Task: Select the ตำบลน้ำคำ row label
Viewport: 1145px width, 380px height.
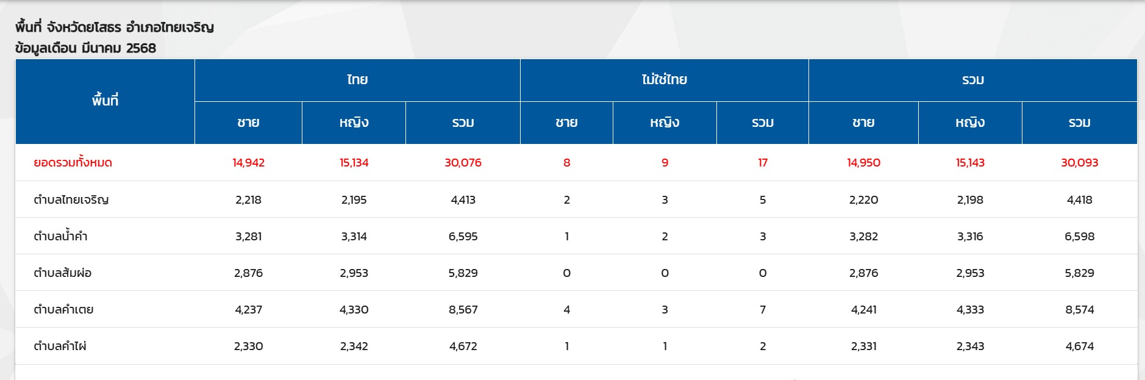Action: (x=60, y=236)
